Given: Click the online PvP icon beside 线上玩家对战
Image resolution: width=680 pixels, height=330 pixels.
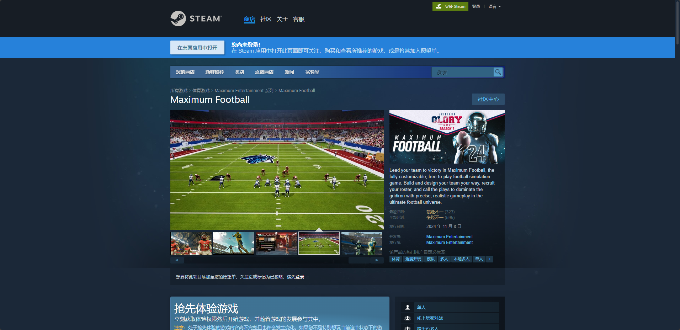Looking at the screenshot, I should coord(408,318).
